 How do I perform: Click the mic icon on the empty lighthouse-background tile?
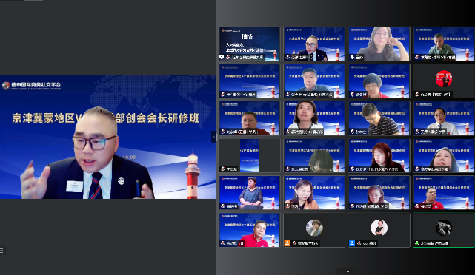click(x=222, y=95)
